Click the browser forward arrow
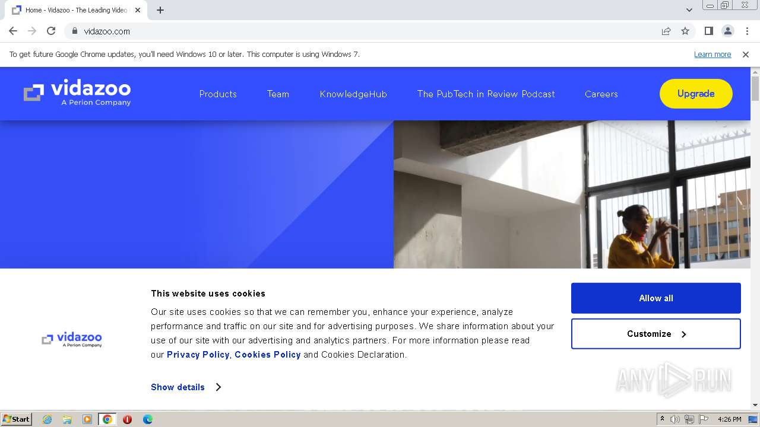The width and height of the screenshot is (760, 427). coord(32,31)
